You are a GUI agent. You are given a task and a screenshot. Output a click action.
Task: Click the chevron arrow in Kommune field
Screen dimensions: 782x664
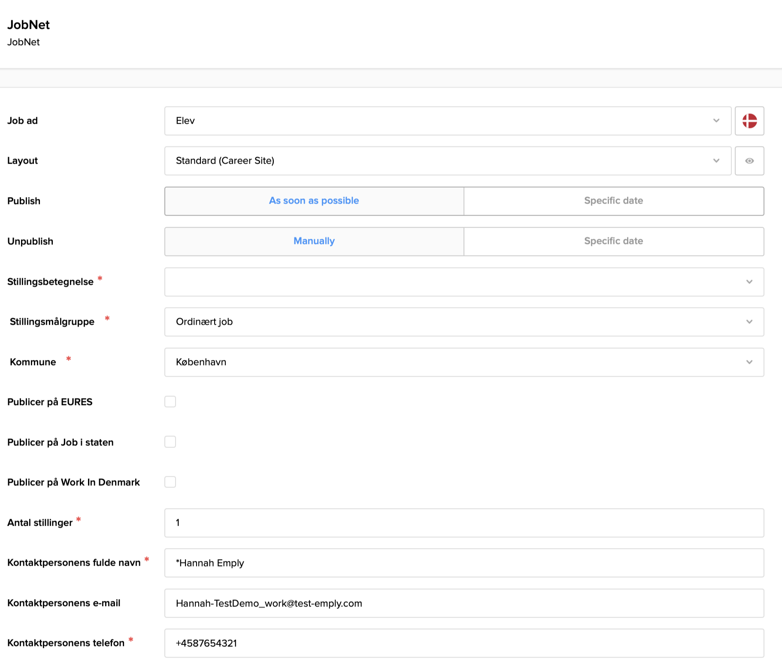pyautogui.click(x=749, y=362)
